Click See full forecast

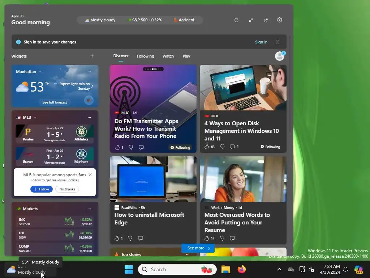pyautogui.click(x=55, y=102)
